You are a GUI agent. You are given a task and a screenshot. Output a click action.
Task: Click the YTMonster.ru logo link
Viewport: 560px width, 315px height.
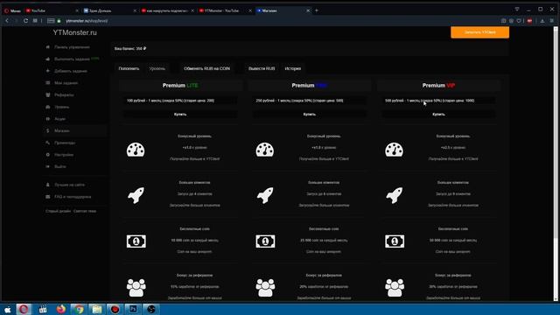(75, 32)
